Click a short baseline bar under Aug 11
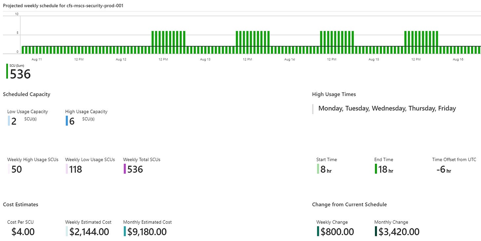Screen dimensions: 481x241 36,50
